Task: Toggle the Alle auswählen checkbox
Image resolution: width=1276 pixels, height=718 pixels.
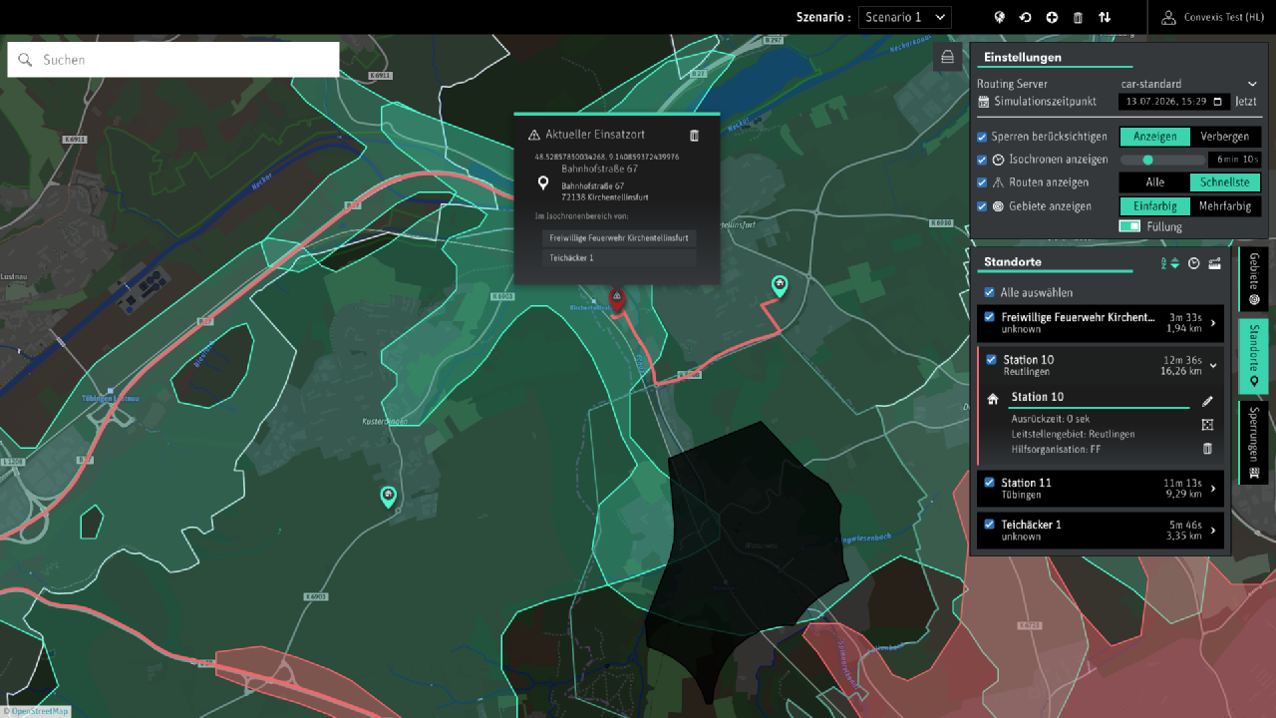Action: click(989, 292)
